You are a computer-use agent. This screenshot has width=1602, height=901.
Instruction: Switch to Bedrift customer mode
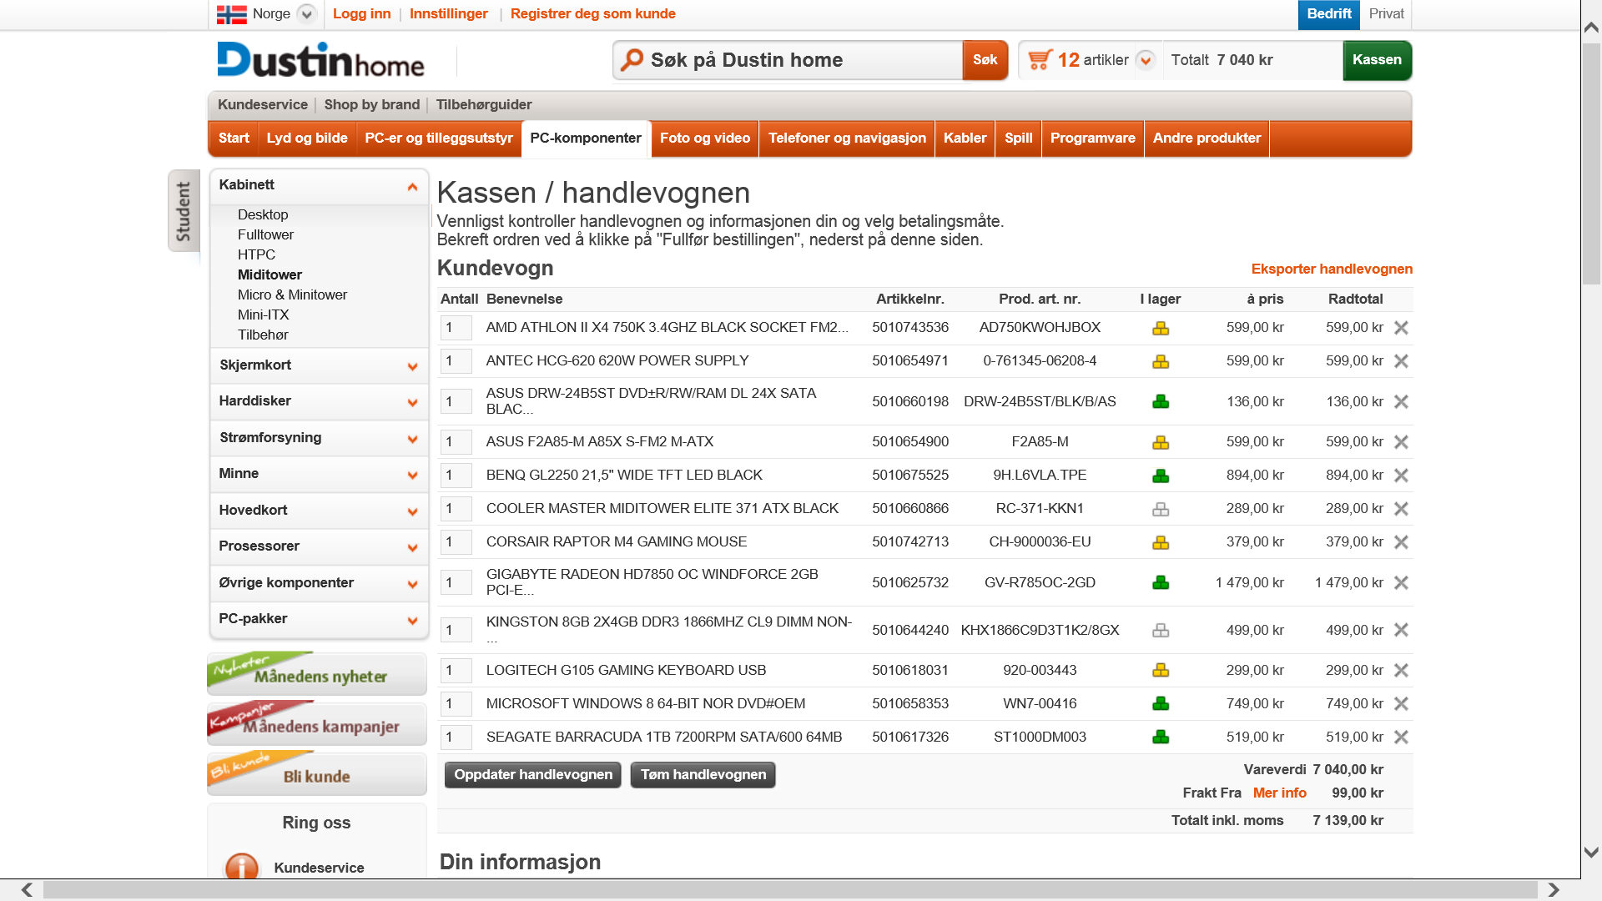(x=1329, y=14)
